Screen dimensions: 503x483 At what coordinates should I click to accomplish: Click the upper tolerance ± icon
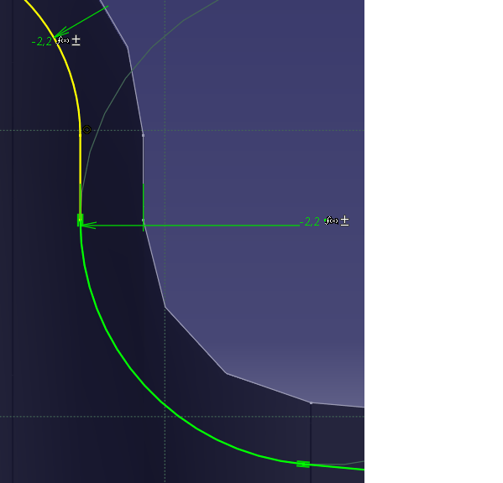tap(76, 41)
